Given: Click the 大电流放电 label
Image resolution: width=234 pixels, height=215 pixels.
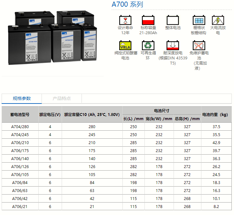Looking at the screenshot, I should 218,30.
